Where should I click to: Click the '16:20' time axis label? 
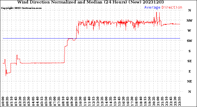124,101
